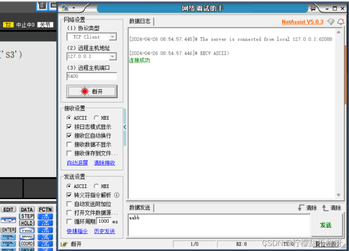Enable the 接收数据不显示 checkbox

(x=70, y=144)
